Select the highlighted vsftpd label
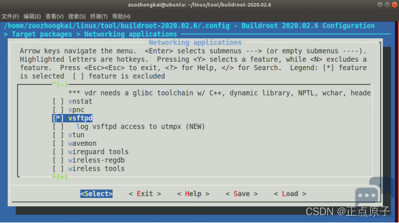 click(x=80, y=118)
